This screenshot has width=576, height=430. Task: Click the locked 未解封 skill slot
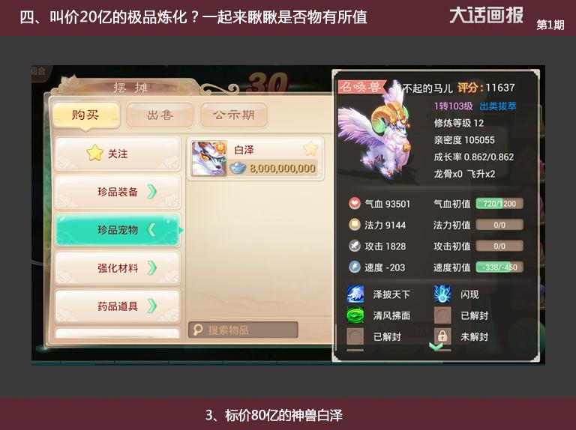[x=442, y=336]
